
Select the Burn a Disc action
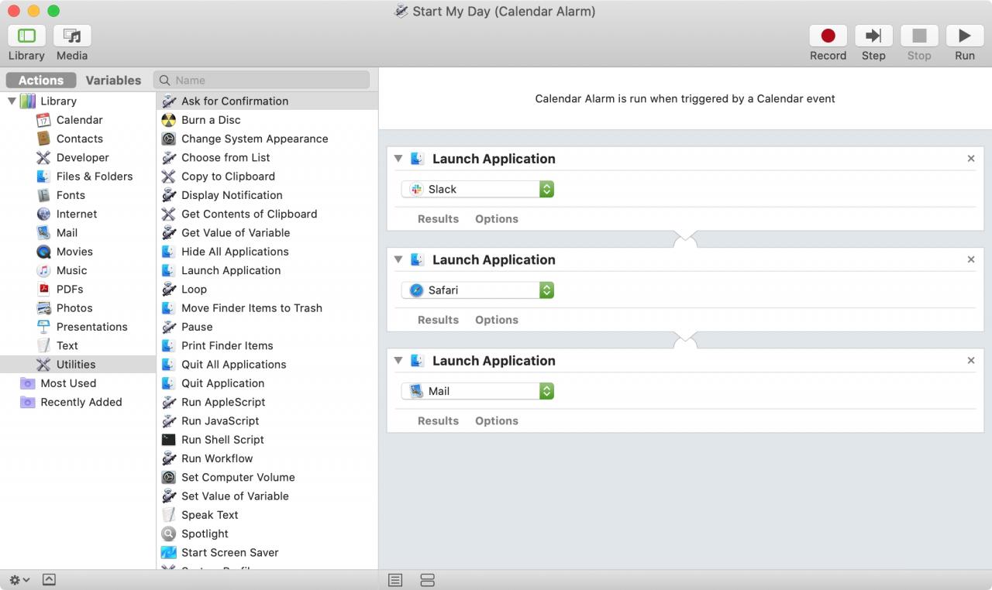[267, 120]
